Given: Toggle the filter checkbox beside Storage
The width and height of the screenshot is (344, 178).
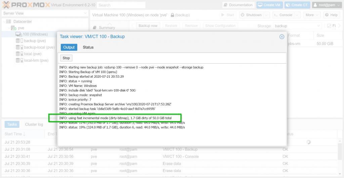Looking at the screenshot, I should pyautogui.click(x=329, y=26).
